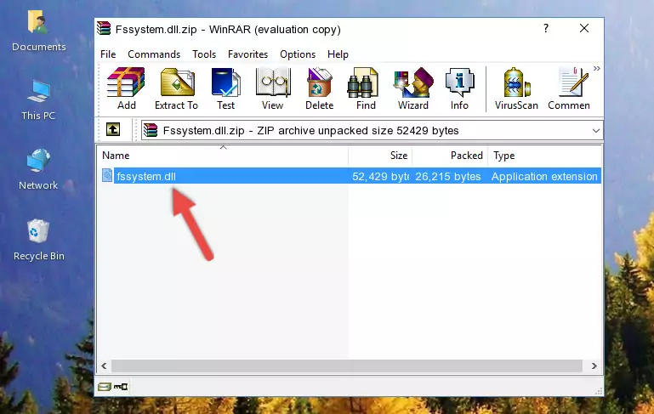Select the Network desktop icon
This screenshot has height=414, width=654.
click(x=38, y=169)
